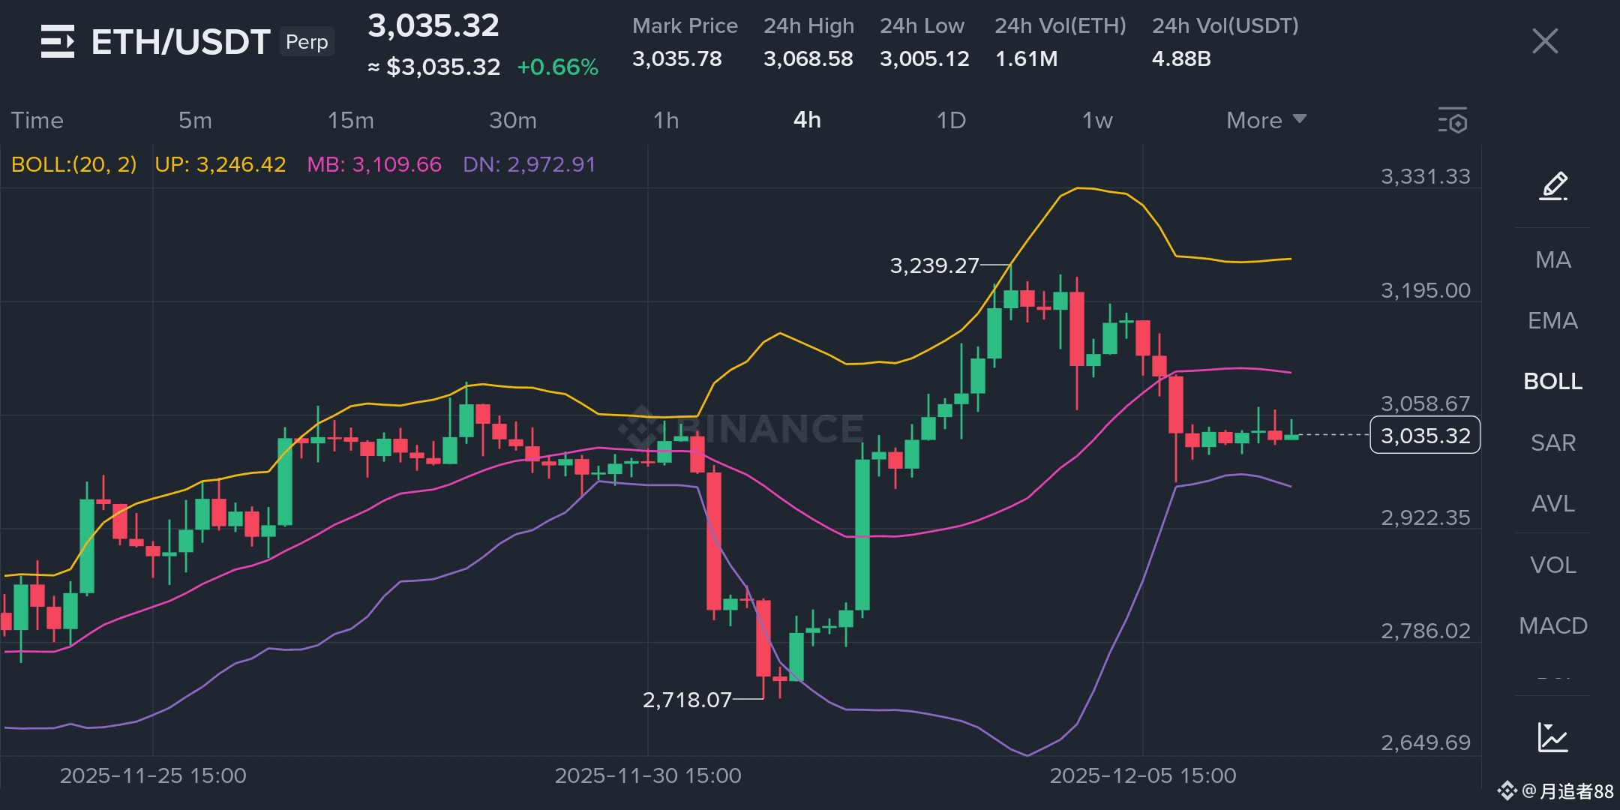Viewport: 1620px width, 810px height.
Task: Enable the MA indicator
Action: pos(1552,260)
